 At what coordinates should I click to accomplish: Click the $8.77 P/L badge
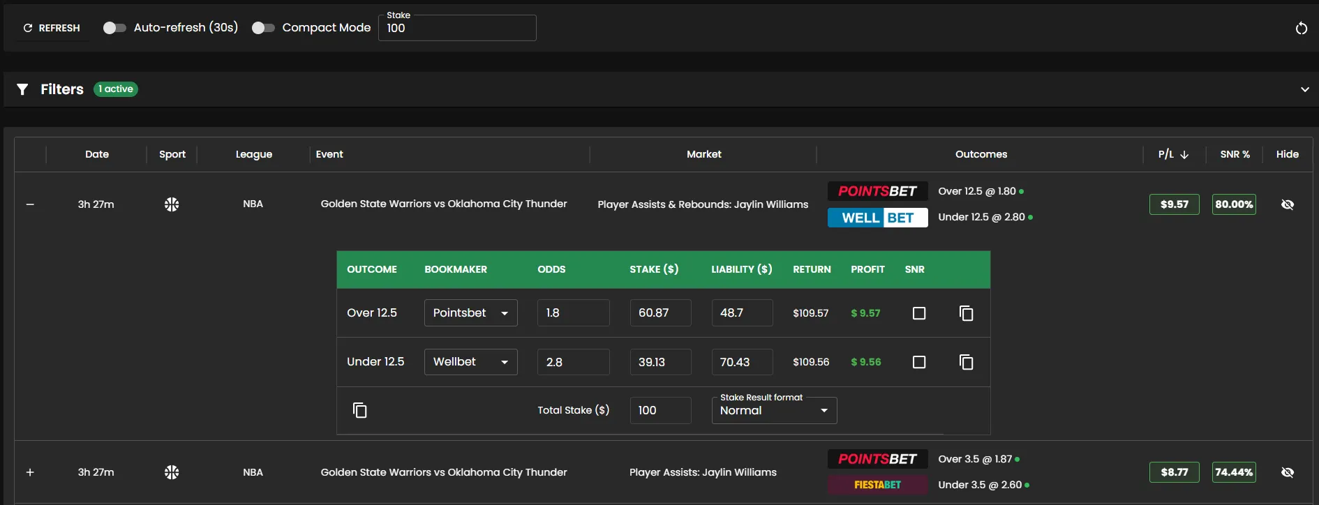[1175, 472]
